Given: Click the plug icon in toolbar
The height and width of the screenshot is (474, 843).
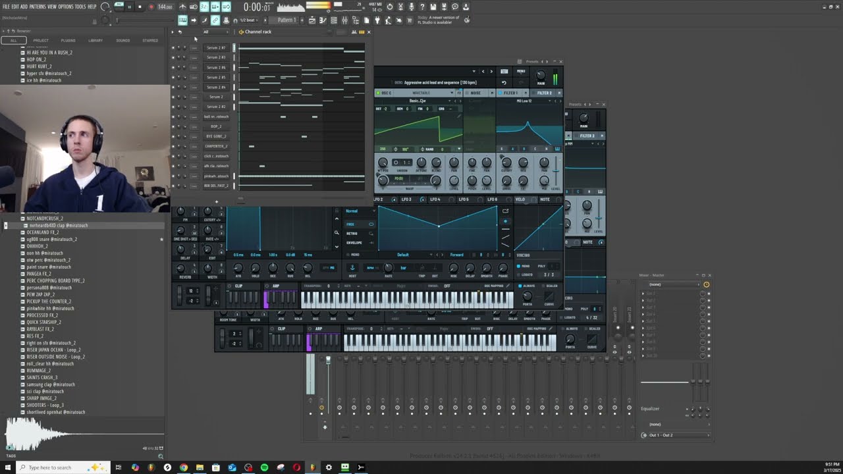Looking at the screenshot, I should [x=377, y=20].
